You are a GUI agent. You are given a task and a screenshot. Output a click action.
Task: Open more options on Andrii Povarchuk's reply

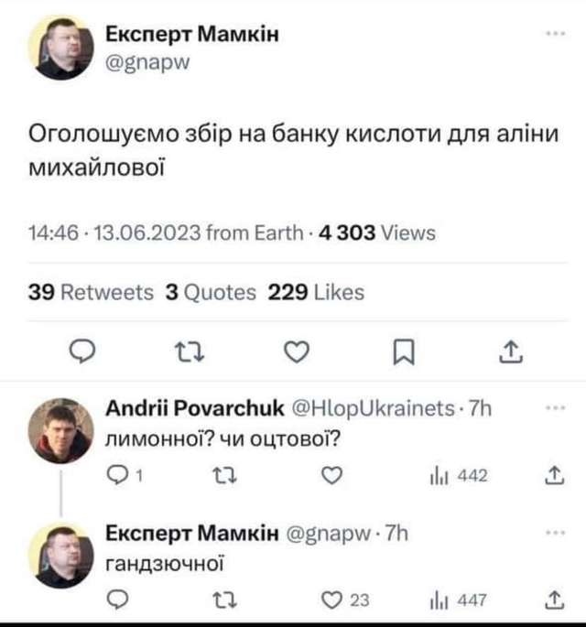pyautogui.click(x=554, y=410)
